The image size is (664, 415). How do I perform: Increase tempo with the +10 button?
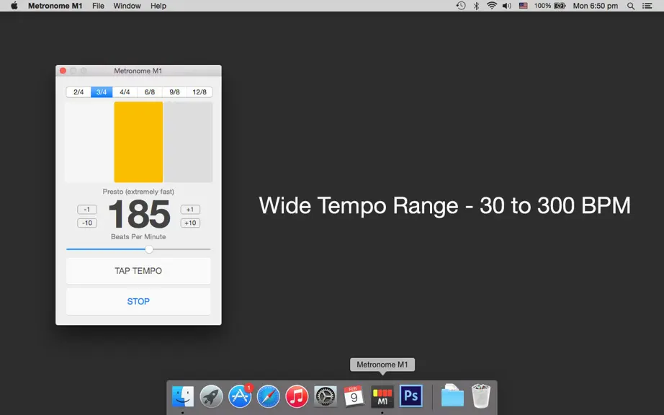(190, 223)
